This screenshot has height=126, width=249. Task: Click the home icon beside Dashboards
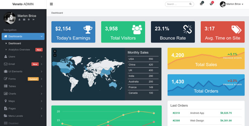pos(6,36)
